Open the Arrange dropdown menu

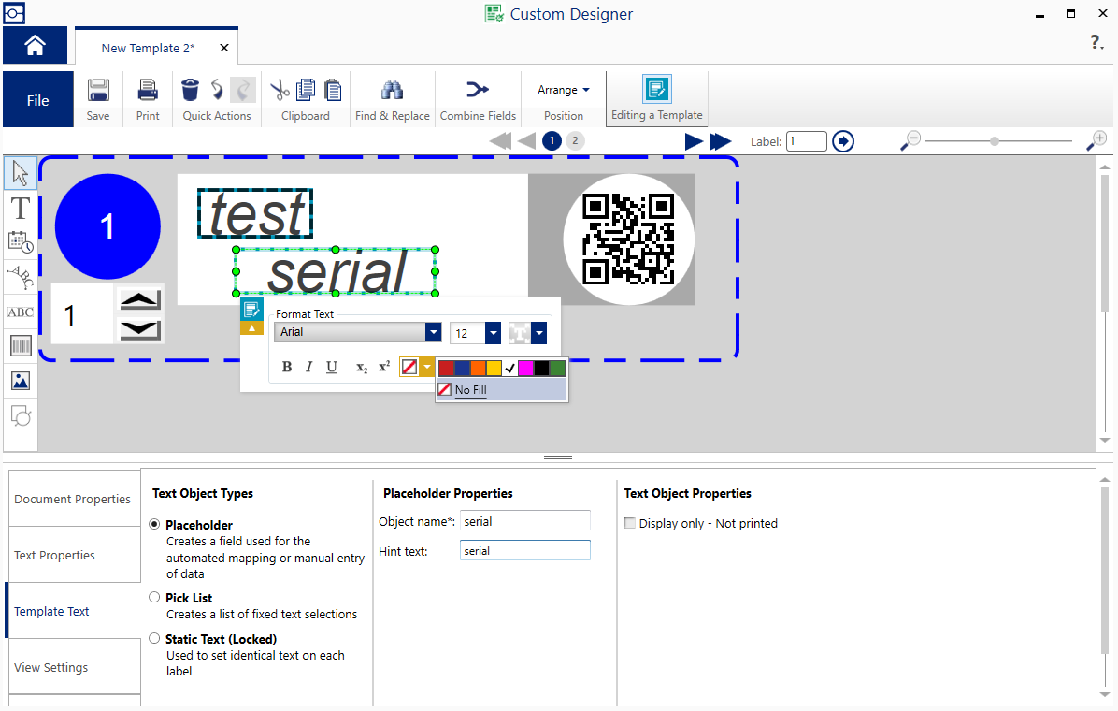point(564,90)
